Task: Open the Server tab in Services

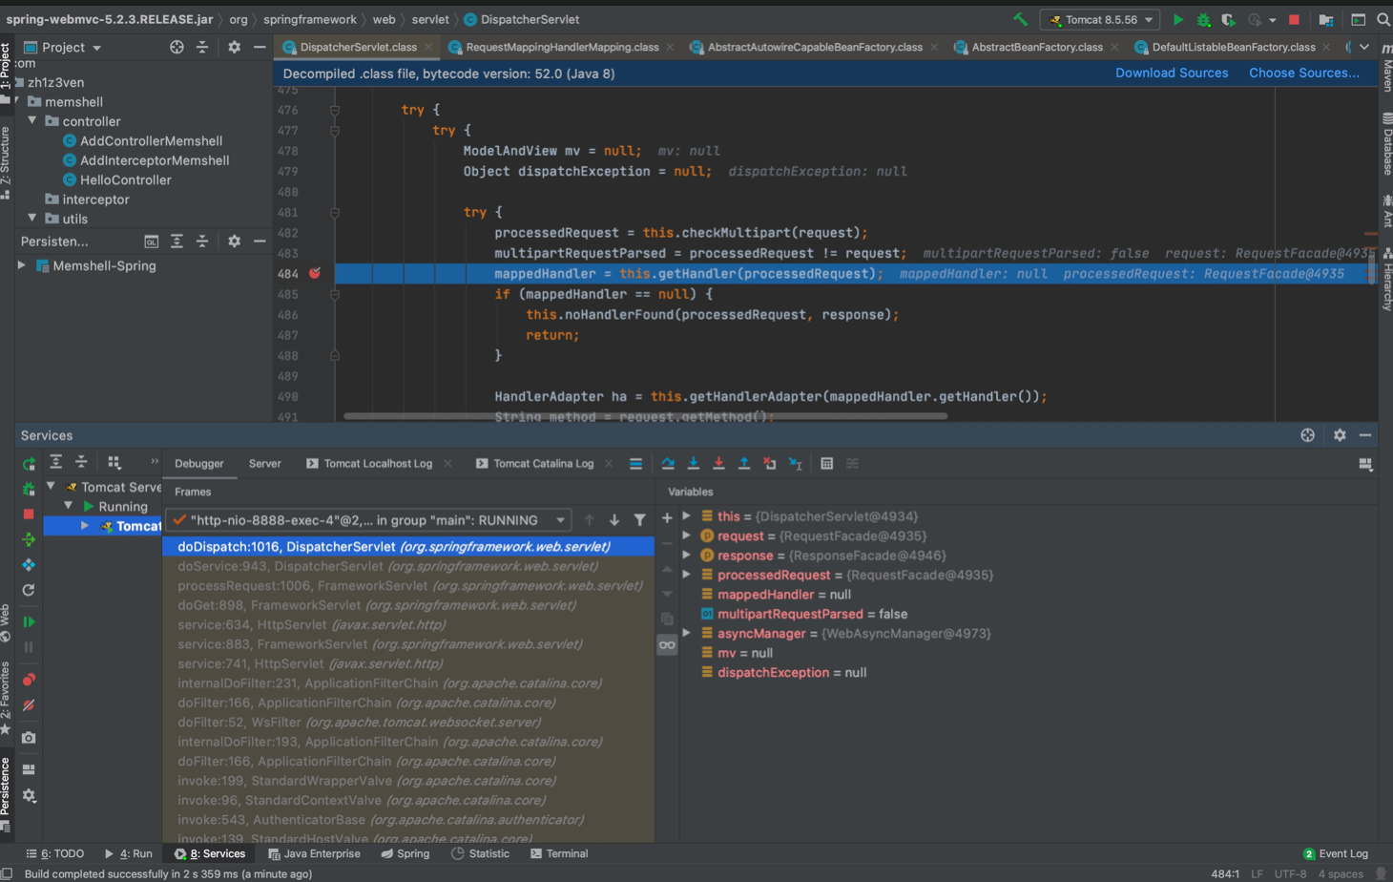Action: 264,464
